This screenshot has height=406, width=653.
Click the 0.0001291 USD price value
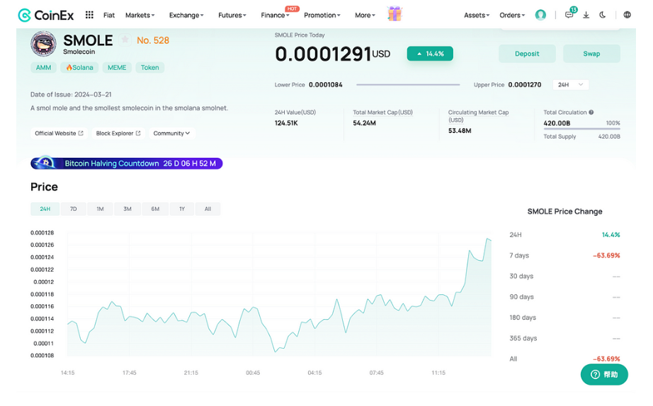pyautogui.click(x=332, y=54)
